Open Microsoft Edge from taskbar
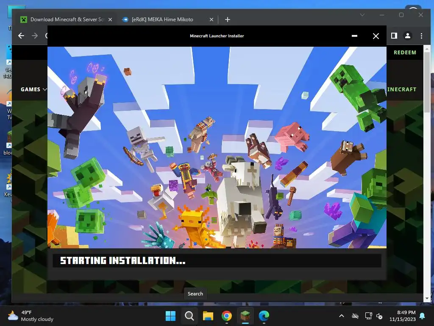This screenshot has height=326, width=434. (264, 316)
